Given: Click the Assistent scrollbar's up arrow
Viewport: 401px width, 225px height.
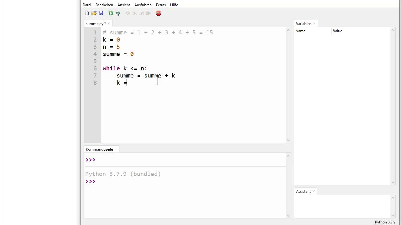Looking at the screenshot, I should pos(393,198).
